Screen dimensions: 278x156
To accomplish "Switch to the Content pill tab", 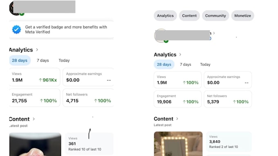I will coord(189,15).
